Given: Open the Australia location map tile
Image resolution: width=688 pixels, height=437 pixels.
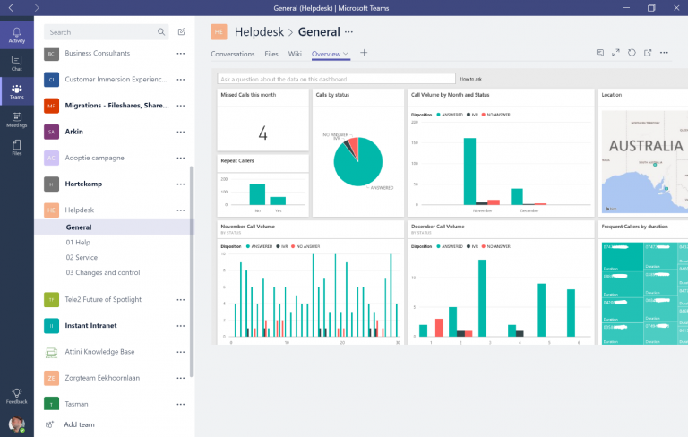Looking at the screenshot, I should 643,153.
